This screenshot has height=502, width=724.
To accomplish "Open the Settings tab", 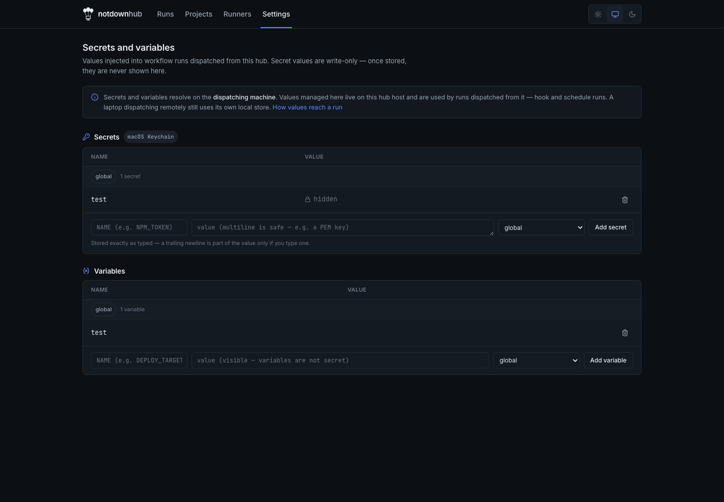I will pos(276,14).
